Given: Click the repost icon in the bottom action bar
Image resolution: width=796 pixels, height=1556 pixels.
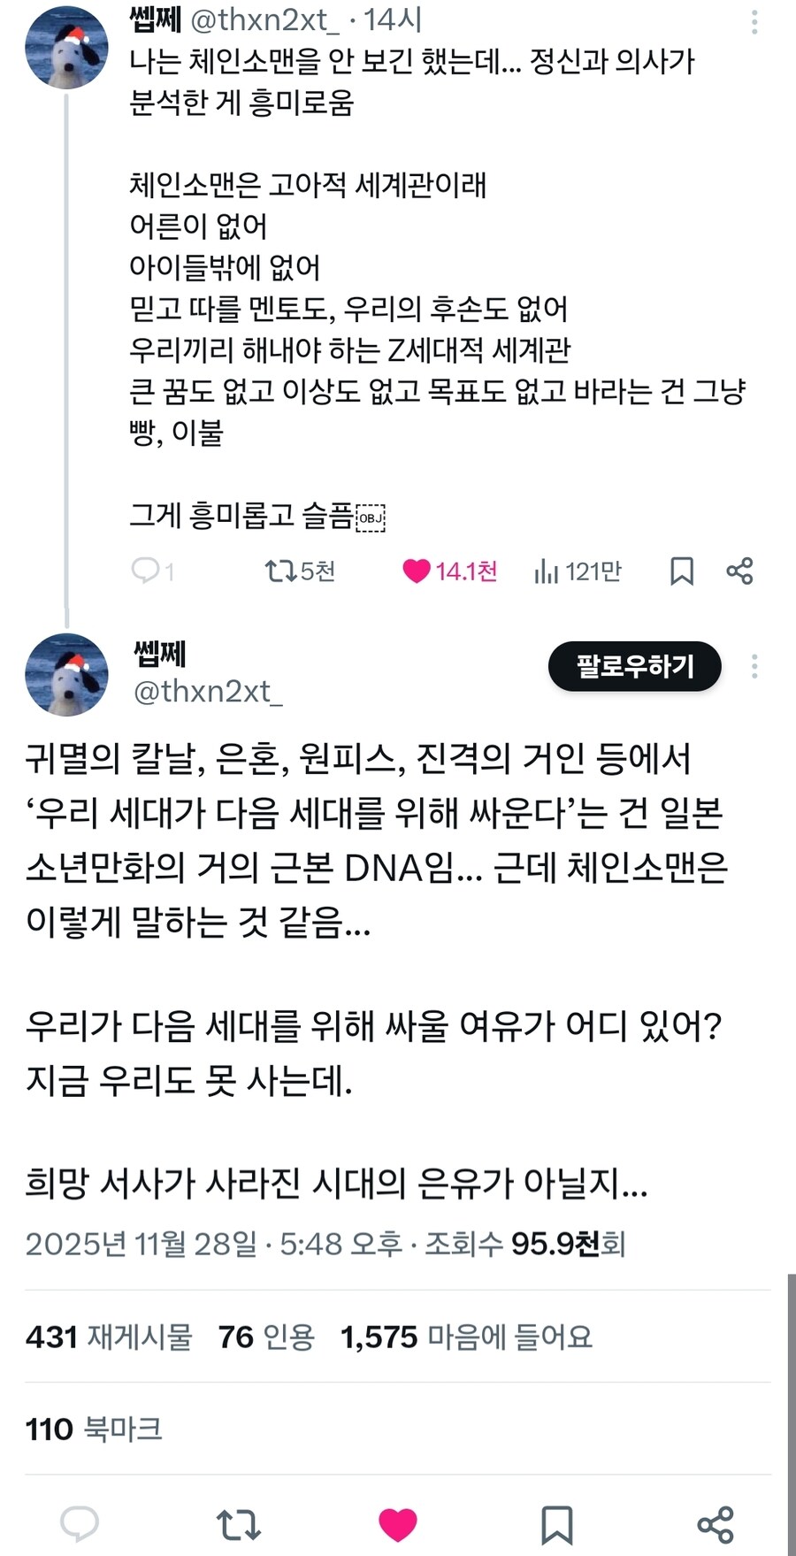Looking at the screenshot, I should [x=238, y=1524].
